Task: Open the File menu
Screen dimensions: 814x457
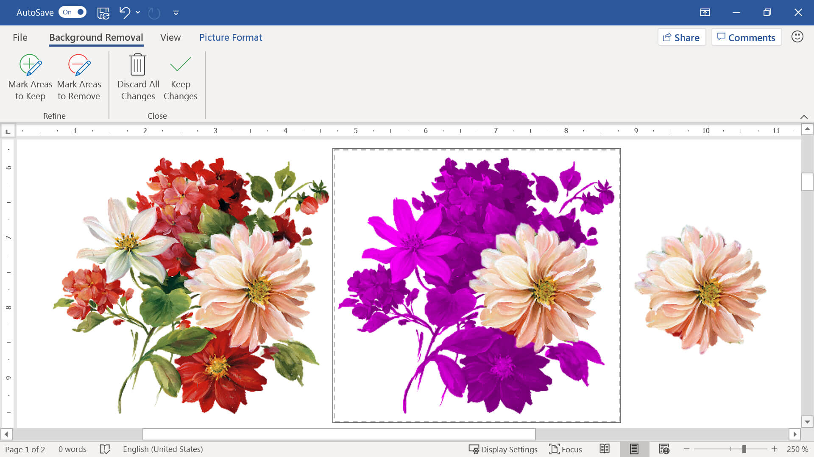Action: 20,37
